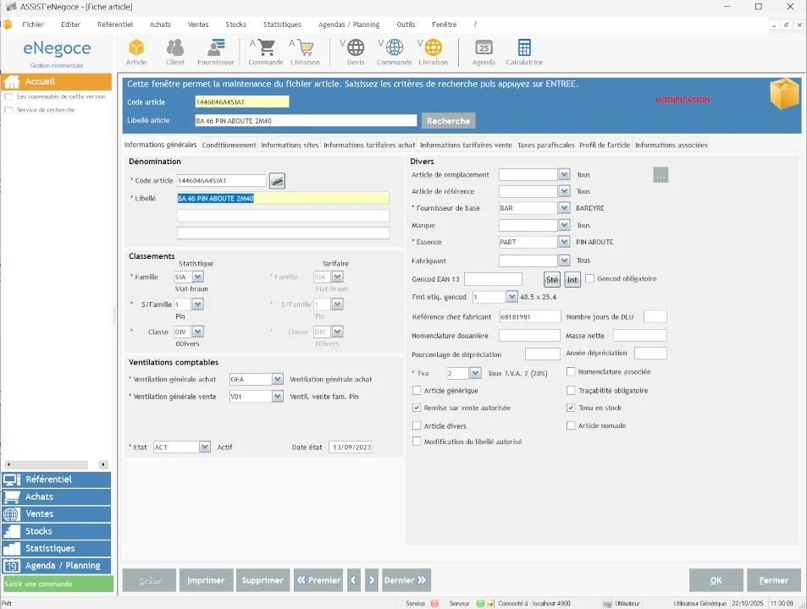Open the Devis globe icon

pyautogui.click(x=356, y=51)
